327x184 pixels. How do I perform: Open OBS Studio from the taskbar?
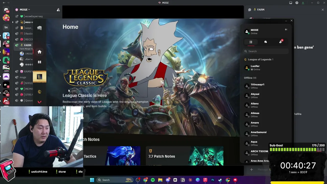[138, 180]
